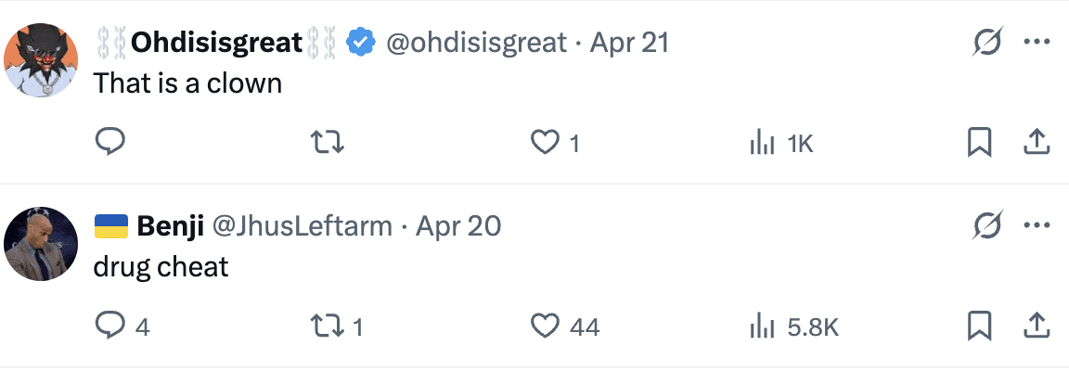The image size is (1069, 371).
Task: View analytics showing 5.8K views
Action: (762, 326)
